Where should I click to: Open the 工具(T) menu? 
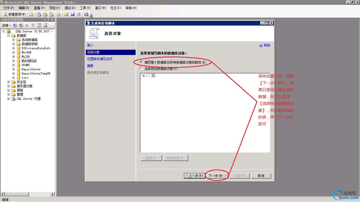click(85, 8)
